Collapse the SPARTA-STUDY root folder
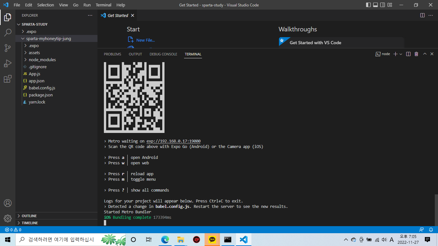This screenshot has width=438, height=246. click(56, 24)
